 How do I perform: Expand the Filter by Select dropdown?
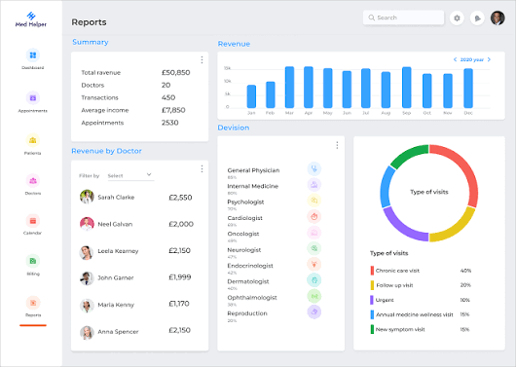[x=130, y=175]
